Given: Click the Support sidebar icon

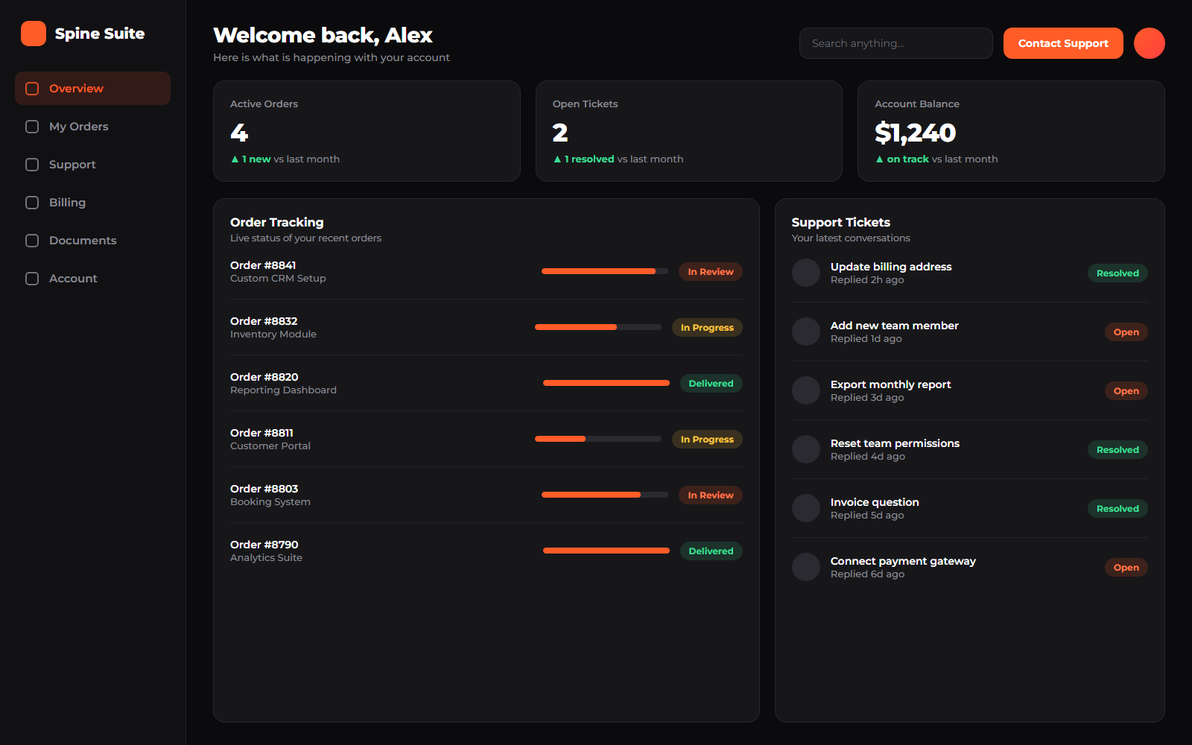Looking at the screenshot, I should (x=32, y=165).
